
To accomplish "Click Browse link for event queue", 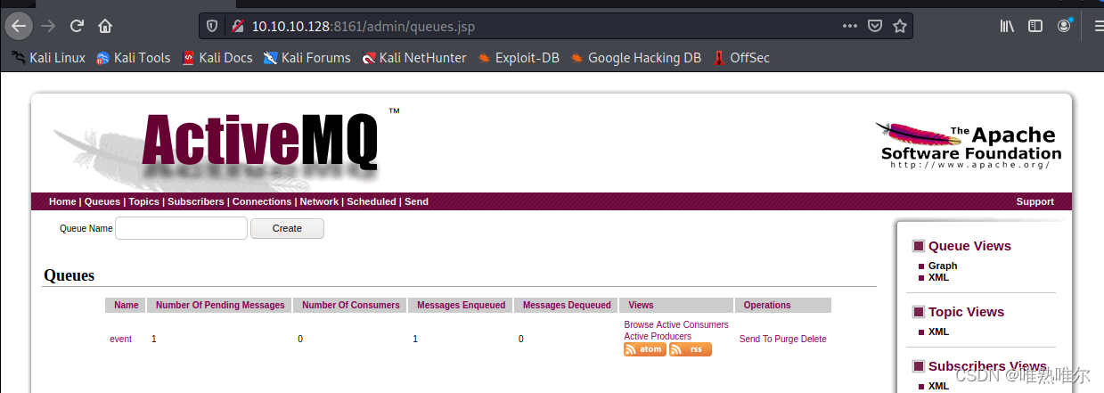I will click(x=639, y=325).
